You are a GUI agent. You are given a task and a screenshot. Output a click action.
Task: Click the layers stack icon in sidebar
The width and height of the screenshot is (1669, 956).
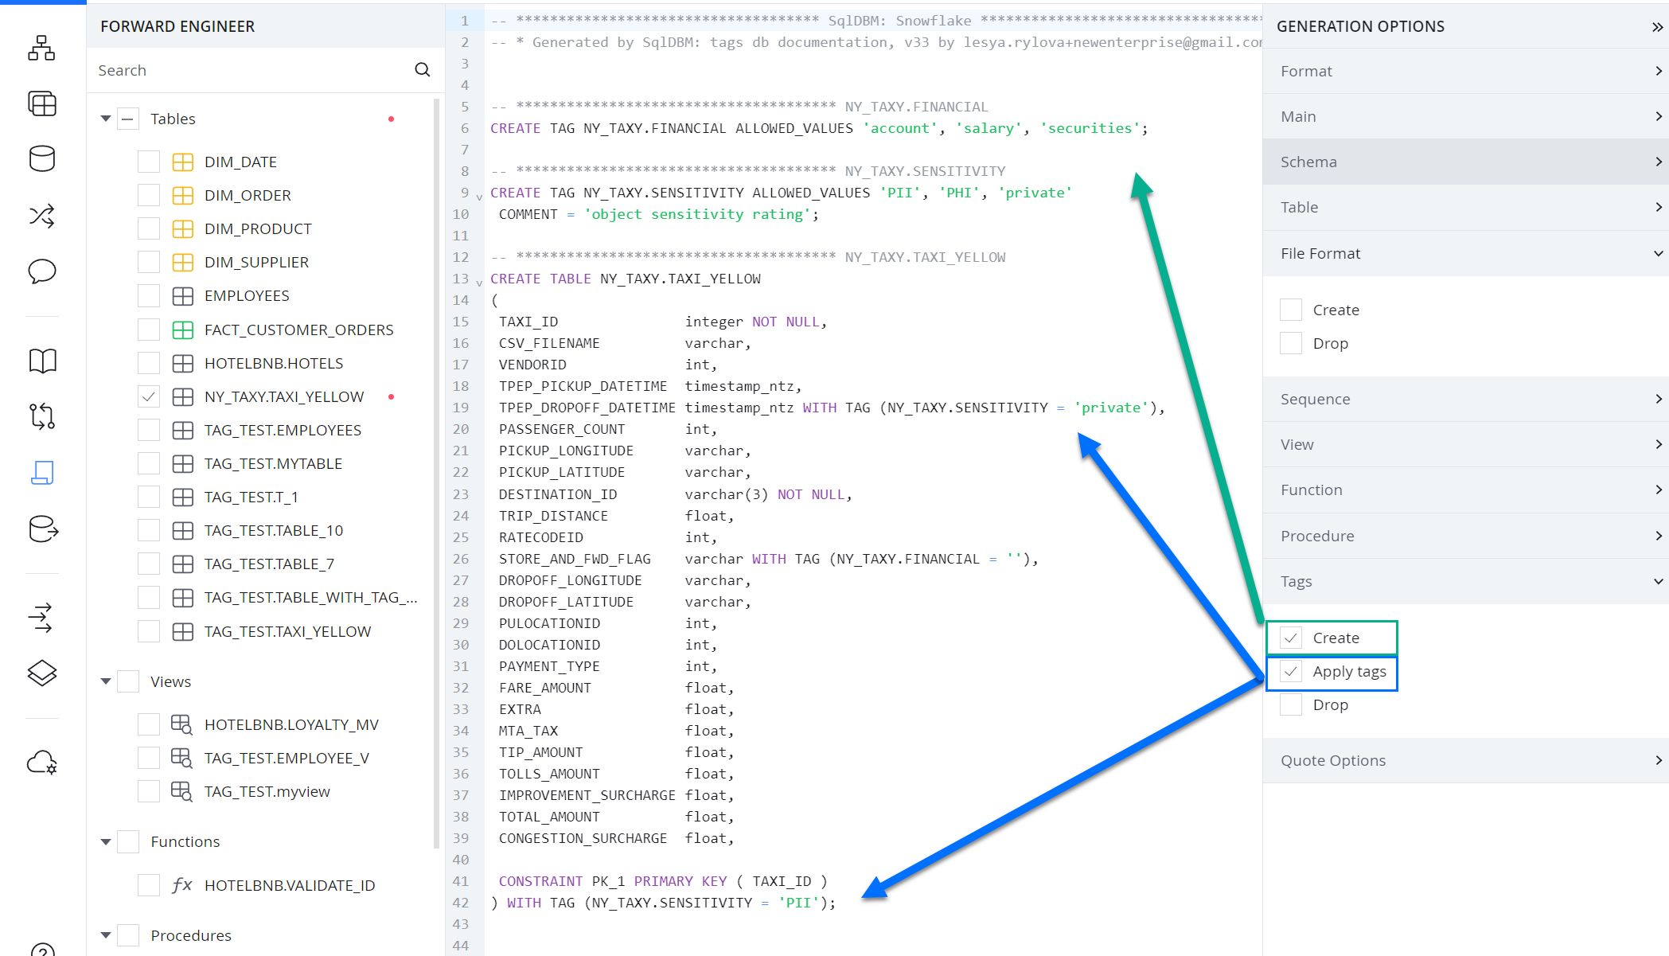pyautogui.click(x=41, y=673)
